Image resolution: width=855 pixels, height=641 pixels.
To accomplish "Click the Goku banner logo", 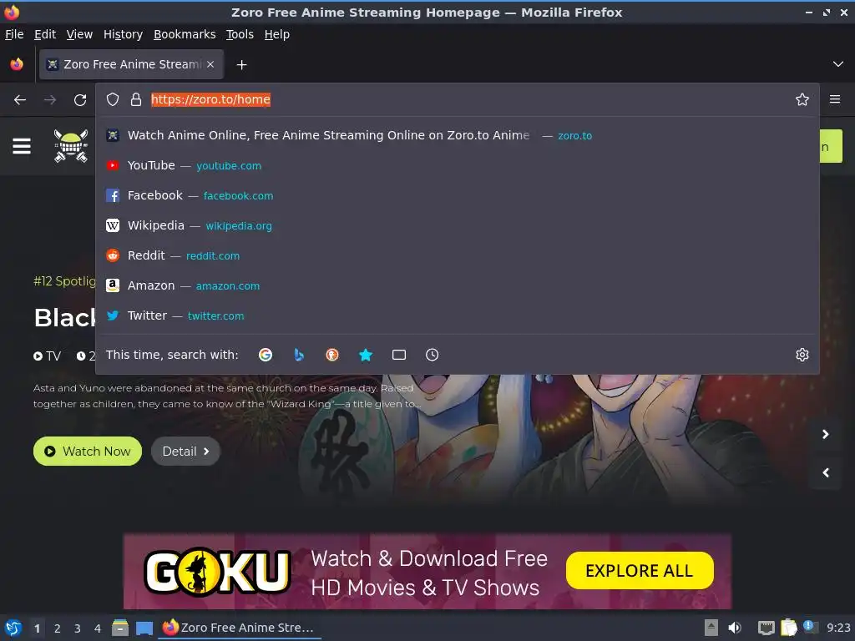I will point(217,571).
